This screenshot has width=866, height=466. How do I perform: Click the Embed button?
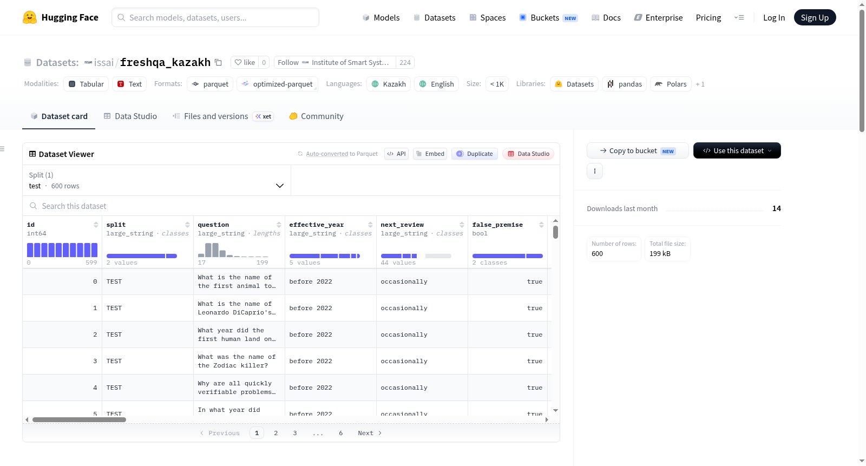(430, 154)
